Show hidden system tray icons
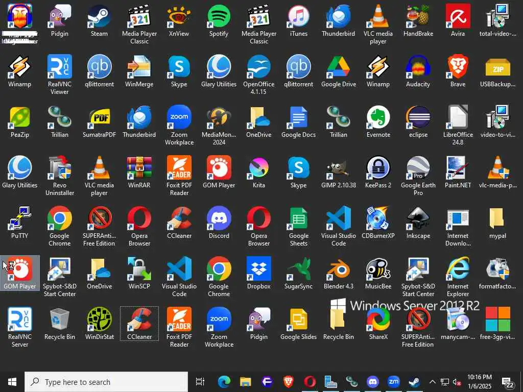523x392 pixels. 432,382
